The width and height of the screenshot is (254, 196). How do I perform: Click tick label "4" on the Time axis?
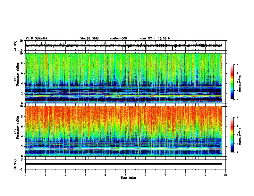tap(106, 175)
